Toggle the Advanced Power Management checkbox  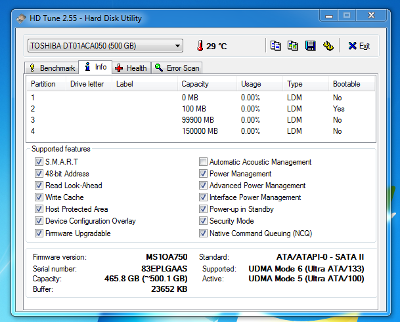203,185
